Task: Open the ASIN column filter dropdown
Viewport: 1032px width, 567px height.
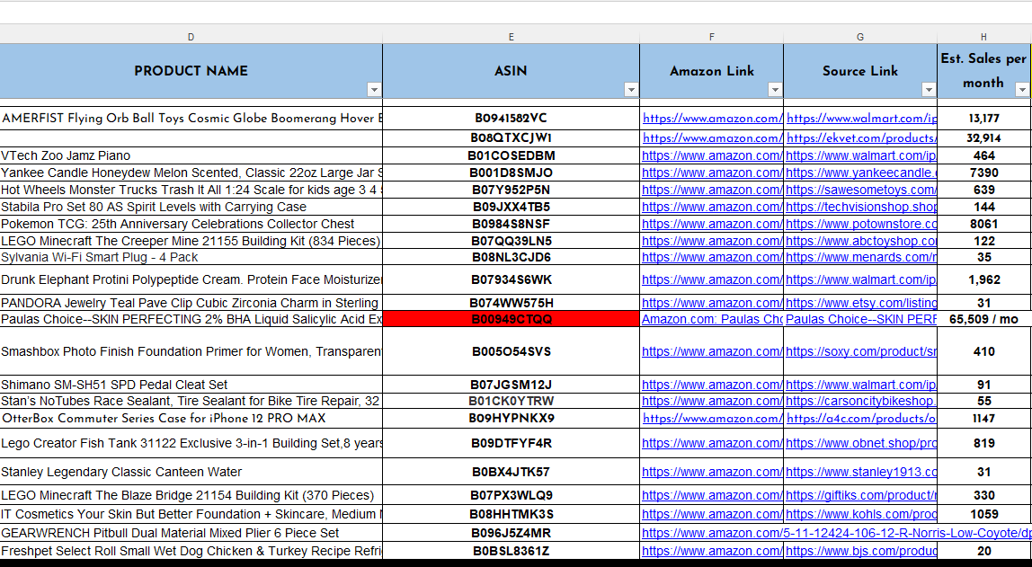Action: tap(631, 90)
